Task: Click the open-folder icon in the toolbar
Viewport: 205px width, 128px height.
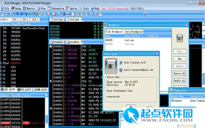Action: (2, 14)
